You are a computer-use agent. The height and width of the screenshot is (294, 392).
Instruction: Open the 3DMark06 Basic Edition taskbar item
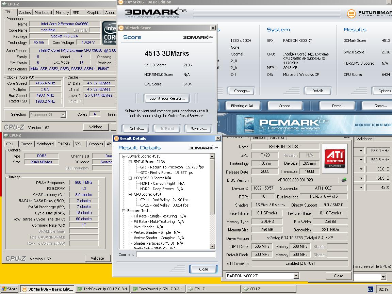coord(48,289)
